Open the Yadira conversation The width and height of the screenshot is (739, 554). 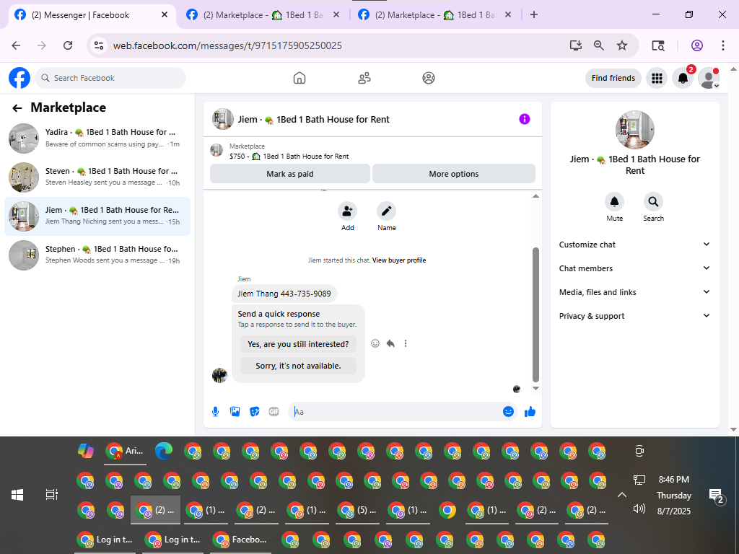[97, 138]
